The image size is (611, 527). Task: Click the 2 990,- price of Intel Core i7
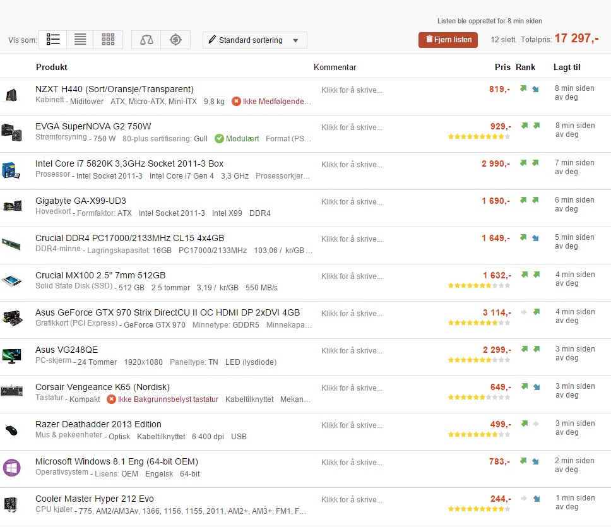pyautogui.click(x=495, y=163)
